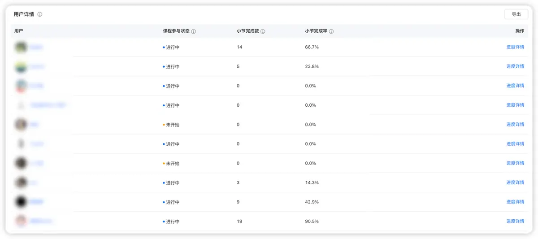Click the completed count 14
This screenshot has width=538, height=239.
239,47
